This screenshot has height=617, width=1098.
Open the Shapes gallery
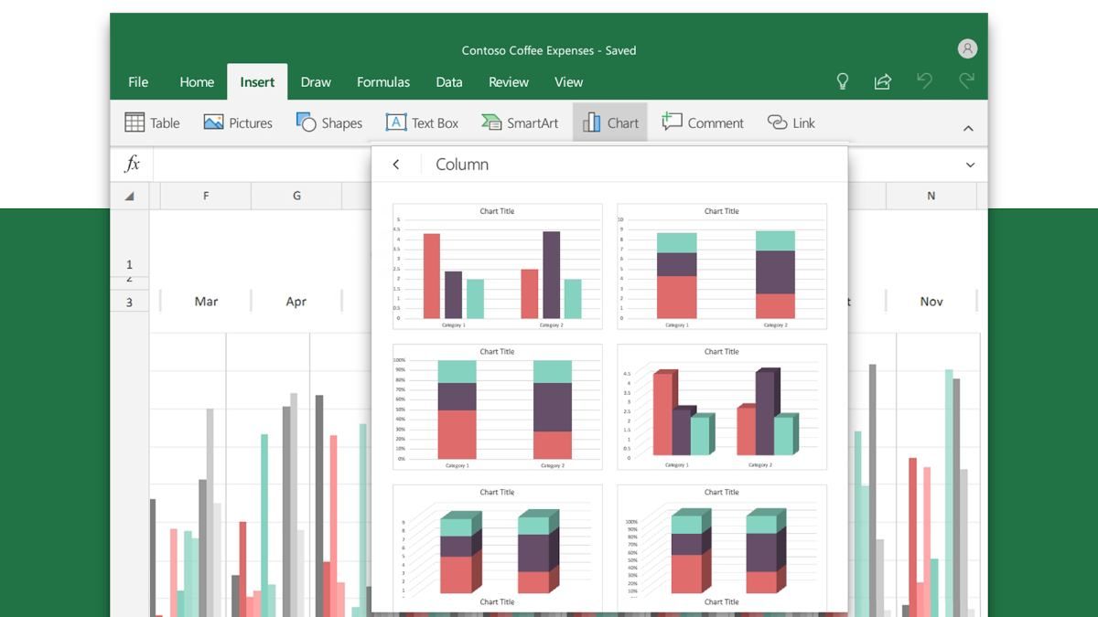pos(328,122)
